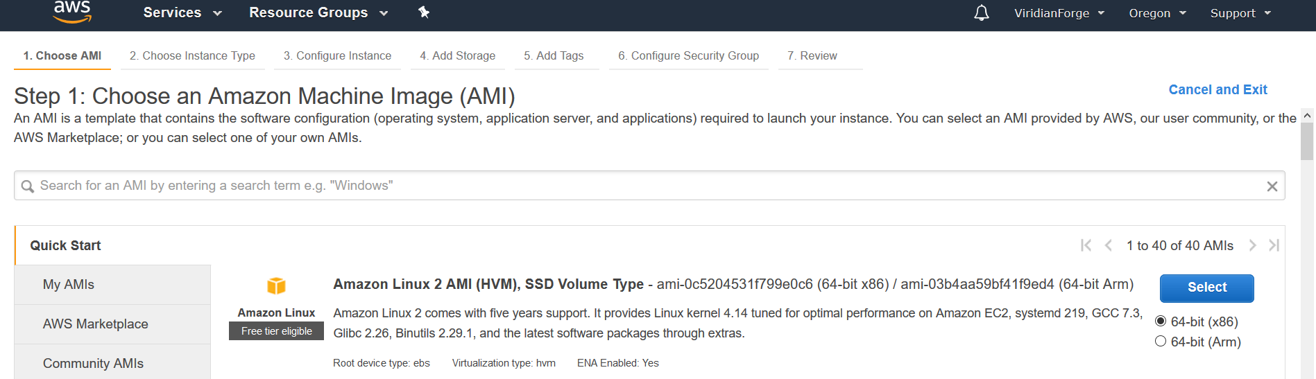Open the Oregon region selector
The image size is (1316, 379).
pos(1157,13)
